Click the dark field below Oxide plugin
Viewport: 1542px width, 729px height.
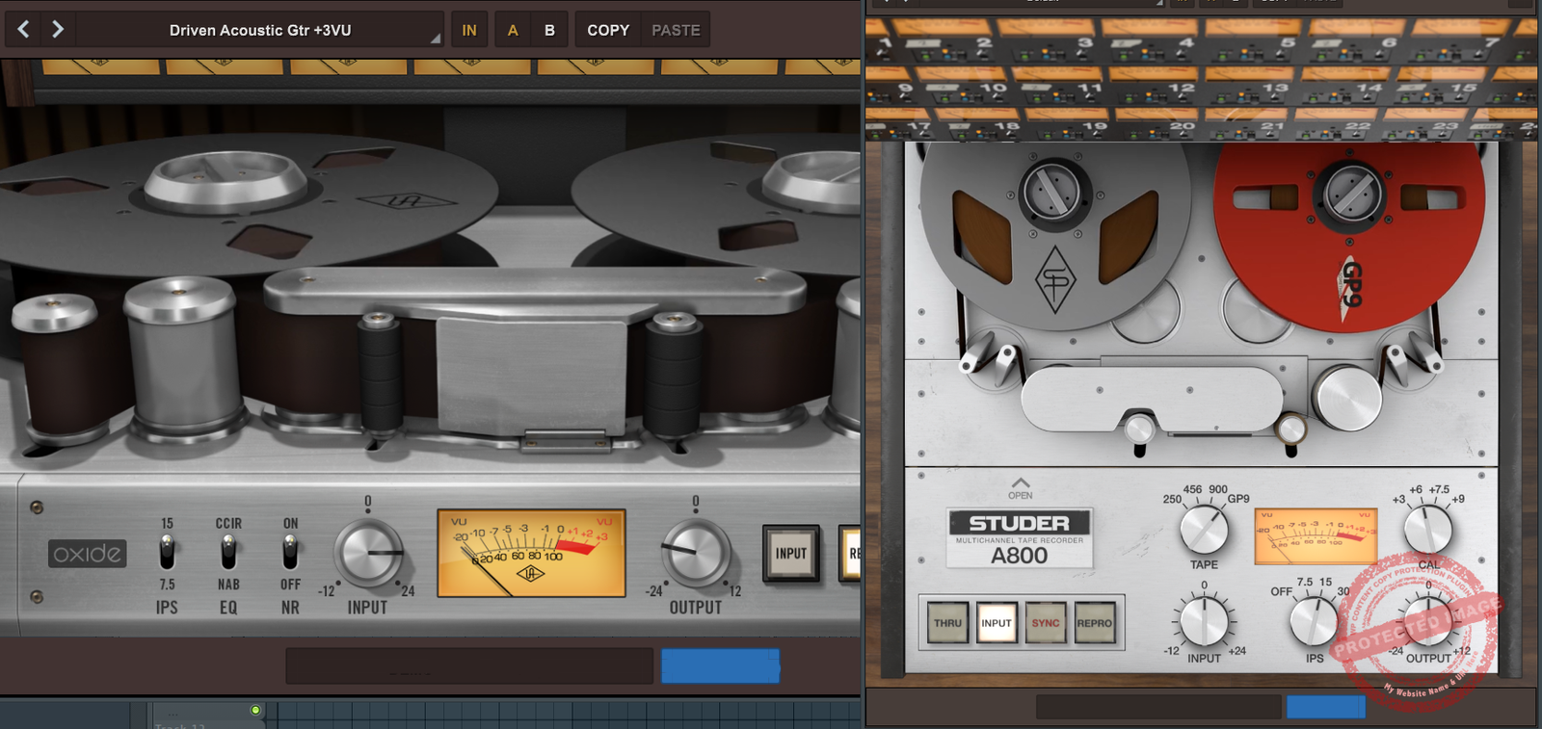coord(469,665)
